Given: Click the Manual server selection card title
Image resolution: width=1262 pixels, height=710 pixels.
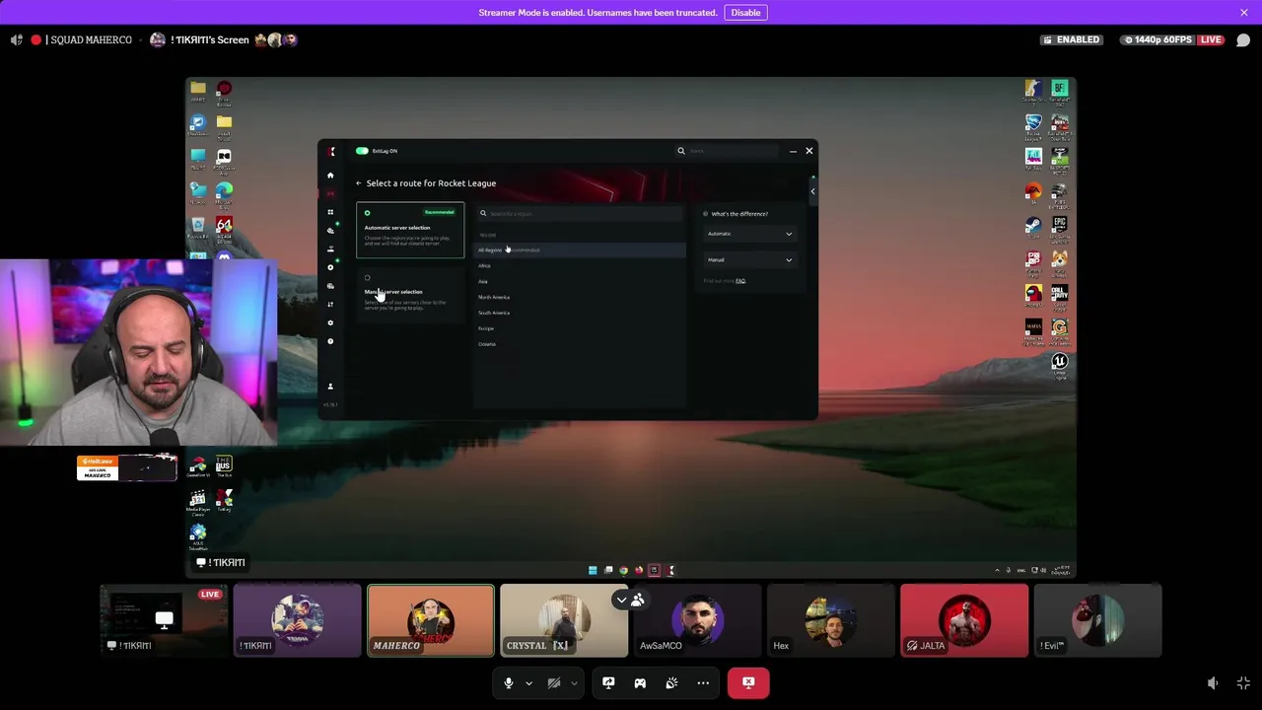Looking at the screenshot, I should point(393,292).
